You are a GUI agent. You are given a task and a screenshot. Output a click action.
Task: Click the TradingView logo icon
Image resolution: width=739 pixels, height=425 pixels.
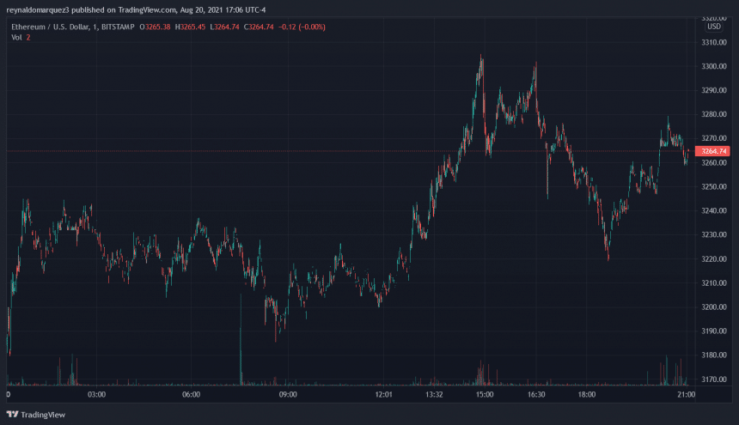13,412
